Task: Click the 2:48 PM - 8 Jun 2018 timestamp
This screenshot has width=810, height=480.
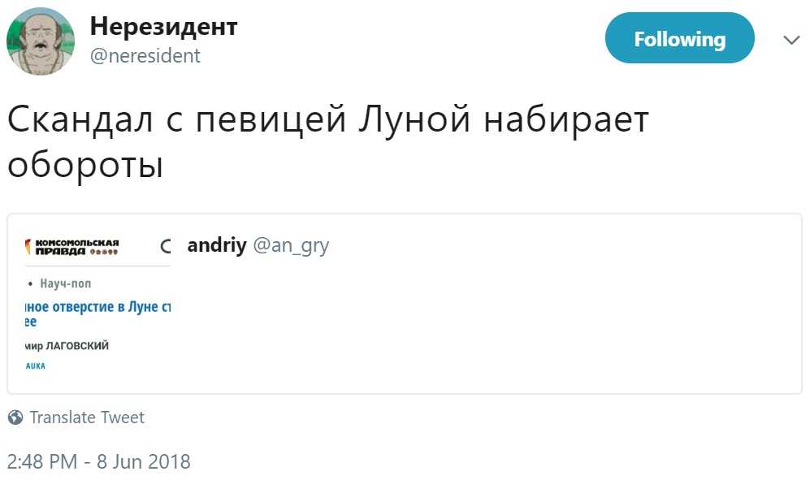Action: tap(98, 462)
